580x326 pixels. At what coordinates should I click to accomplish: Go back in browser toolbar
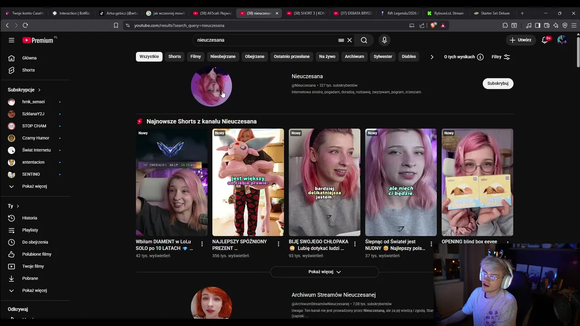point(7,25)
